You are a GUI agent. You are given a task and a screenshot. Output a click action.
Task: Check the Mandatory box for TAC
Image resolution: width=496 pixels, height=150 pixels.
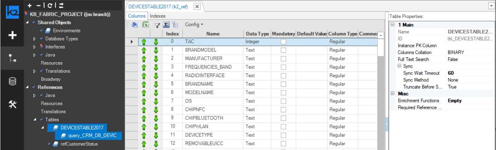283,42
